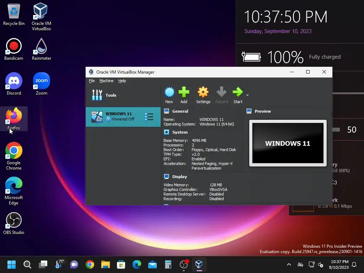Click the Add machine green plus icon
The width and height of the screenshot is (364, 273).
coord(184,95)
